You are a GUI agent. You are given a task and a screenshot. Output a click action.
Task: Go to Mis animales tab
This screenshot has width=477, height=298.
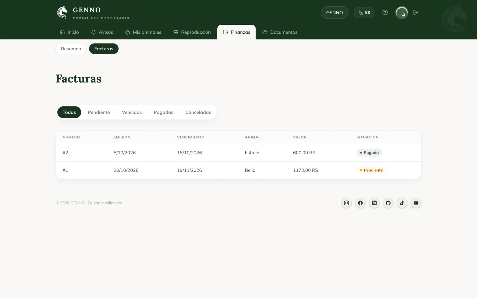tap(143, 32)
